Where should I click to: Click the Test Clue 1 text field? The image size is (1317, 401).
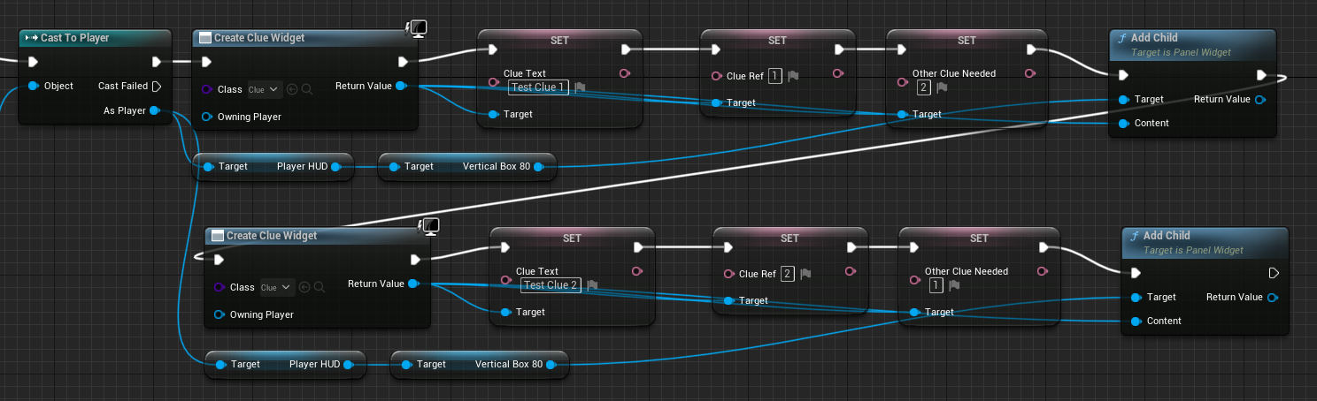(538, 87)
